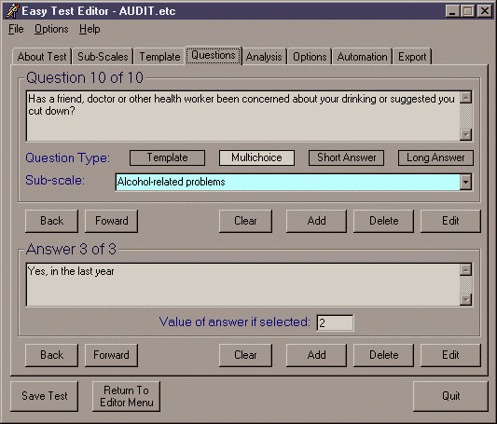
Task: Go back to previous question
Action: tap(51, 221)
